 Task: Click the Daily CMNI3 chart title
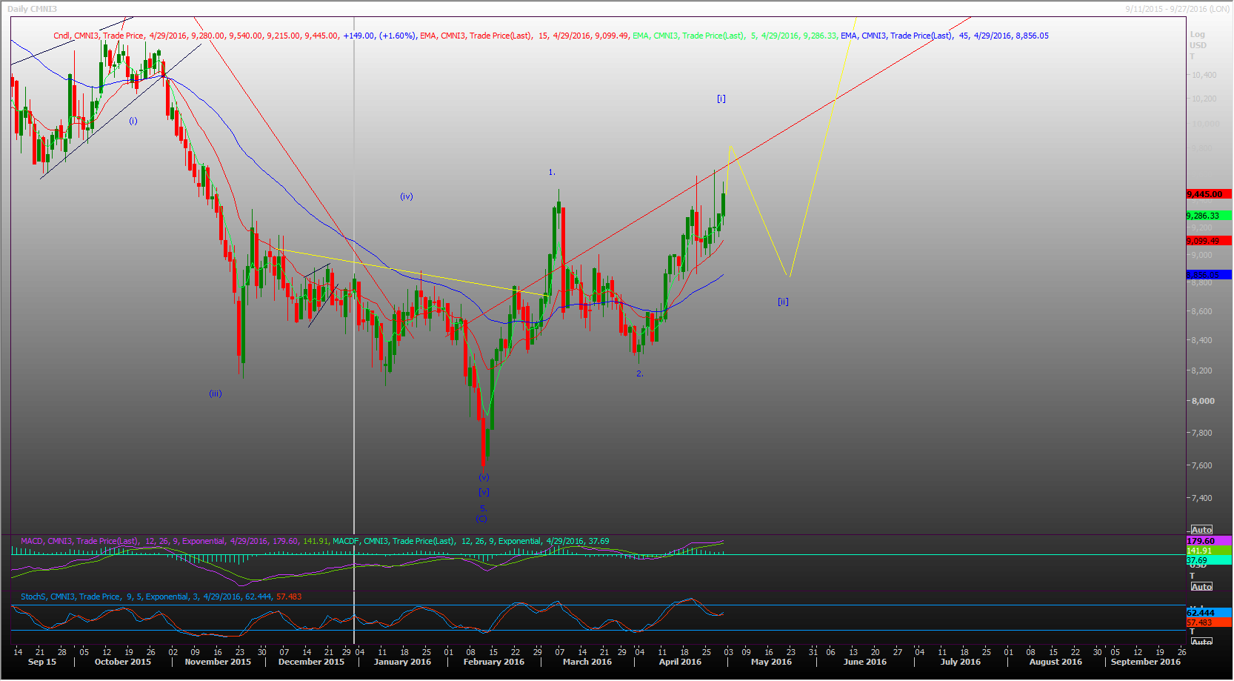pyautogui.click(x=32, y=9)
